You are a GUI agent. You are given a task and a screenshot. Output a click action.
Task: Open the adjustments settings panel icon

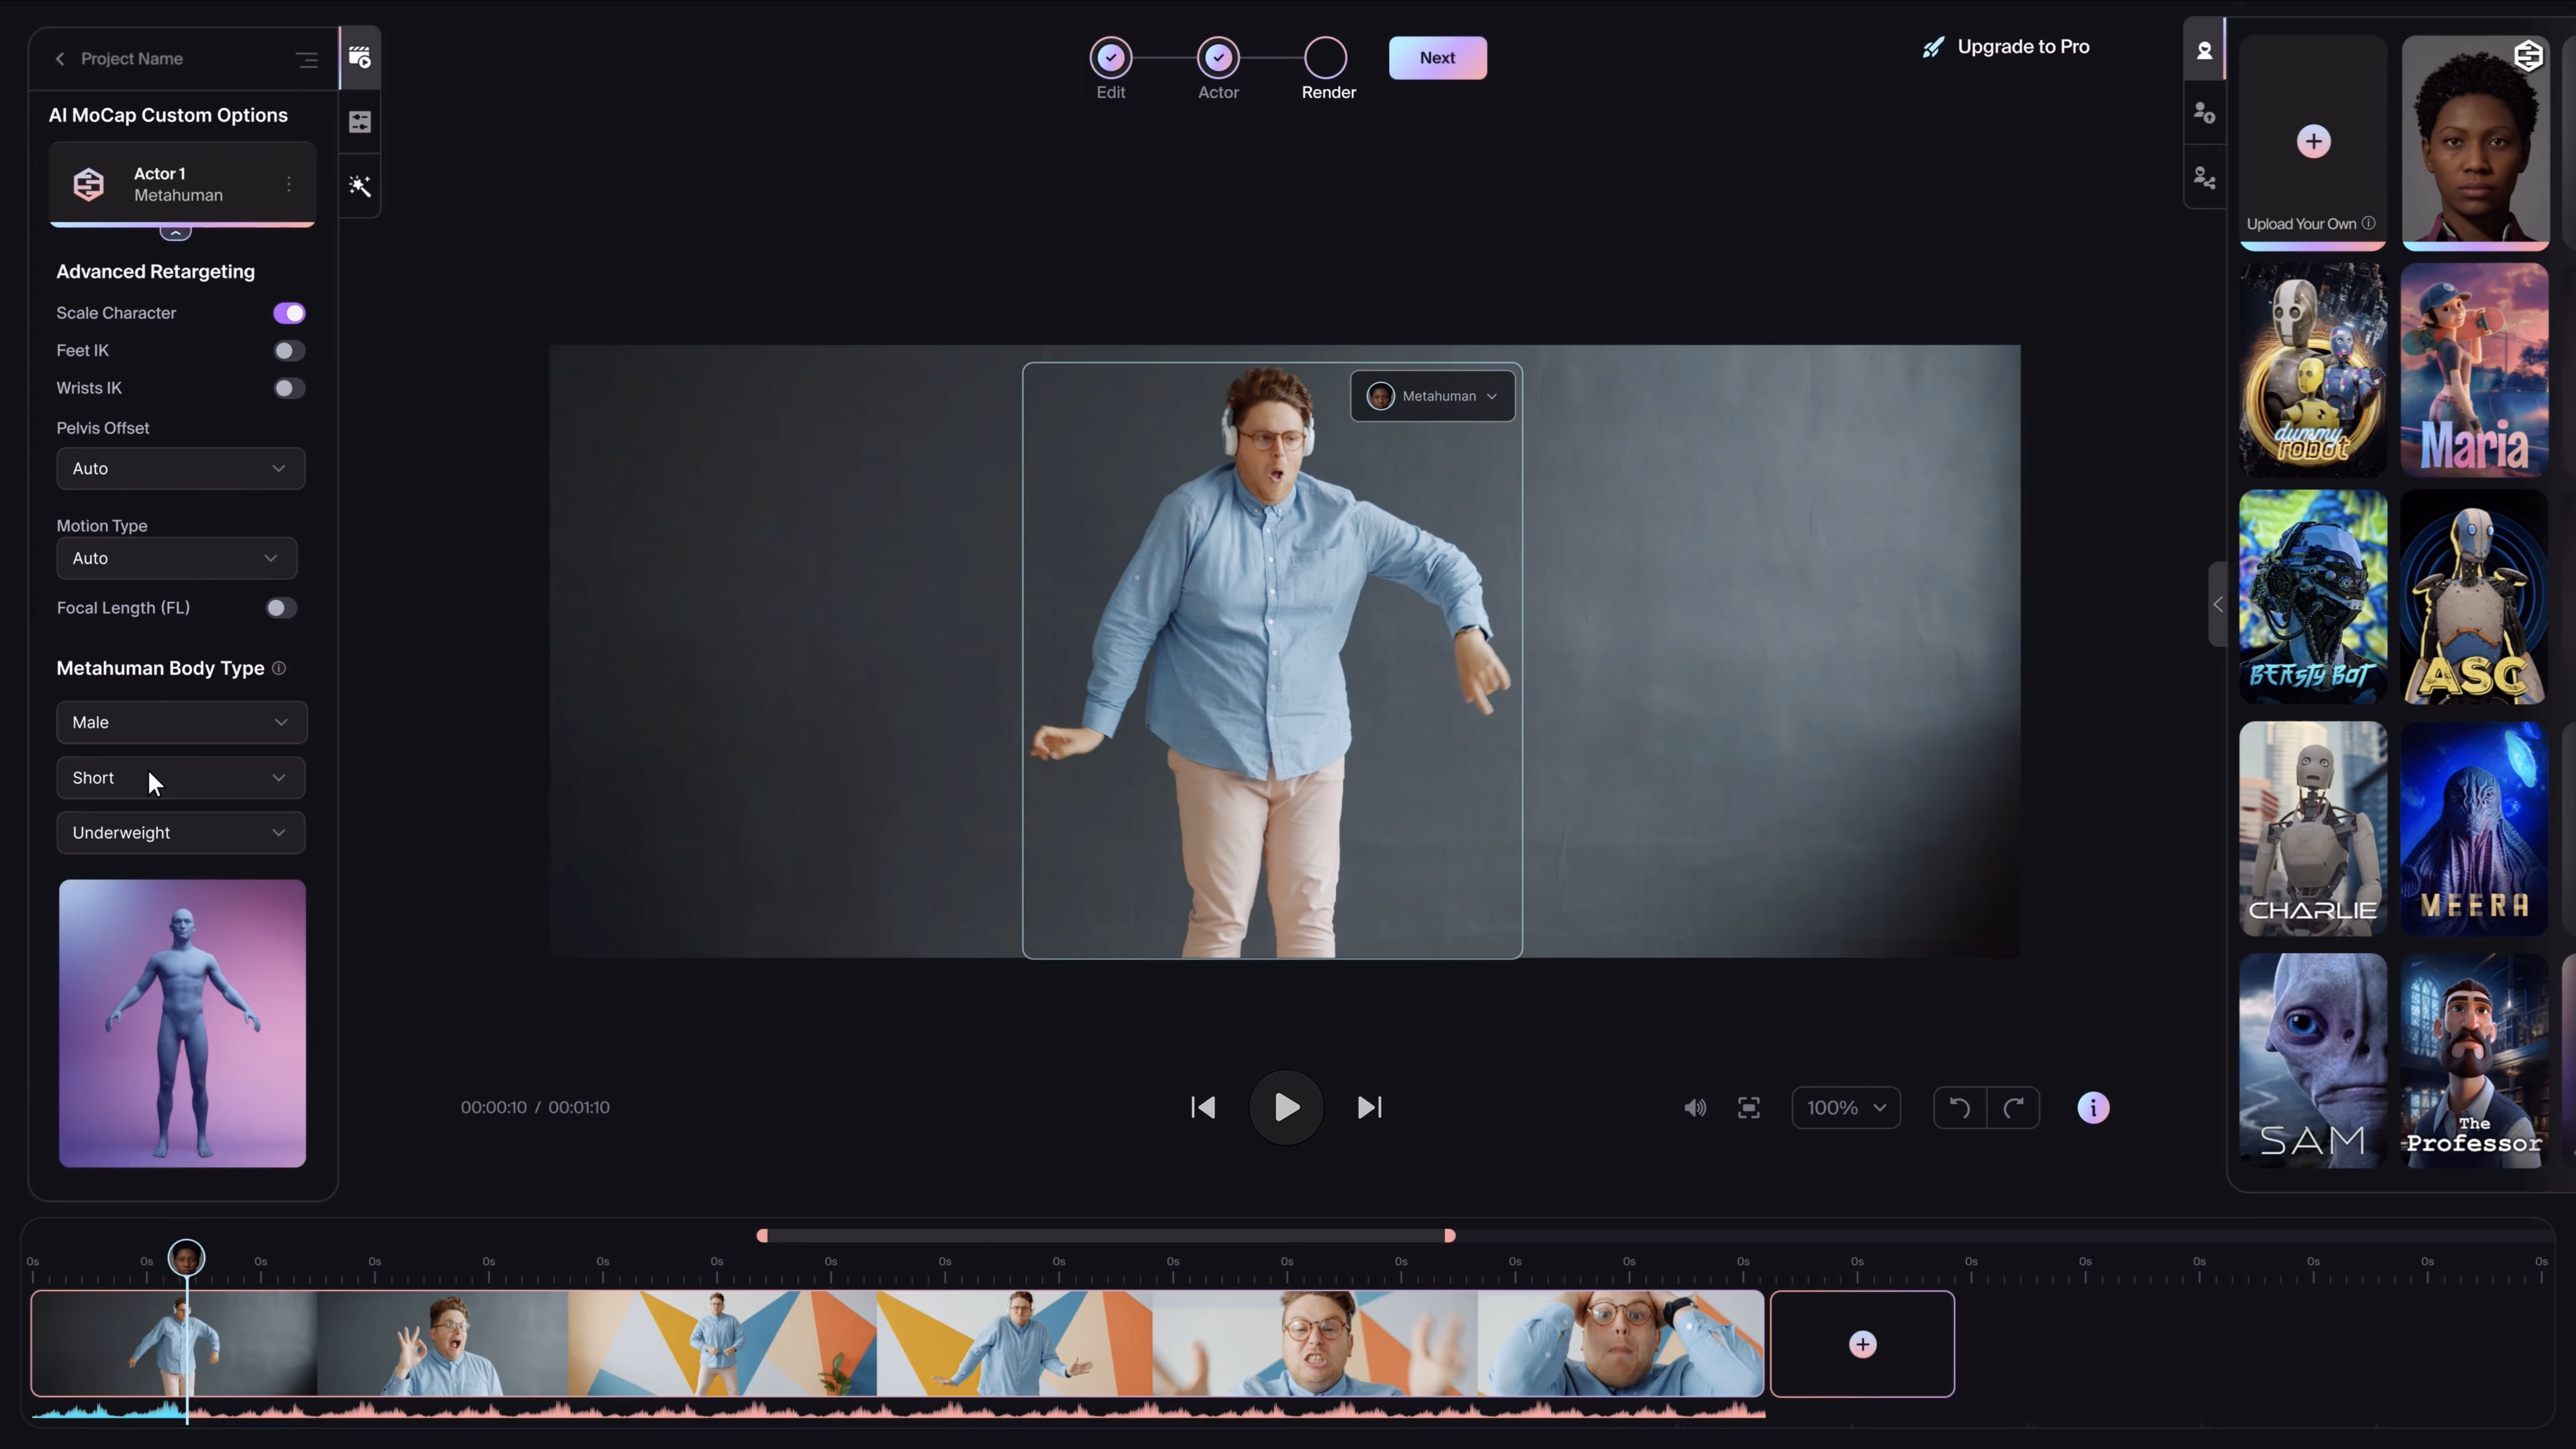[359, 121]
